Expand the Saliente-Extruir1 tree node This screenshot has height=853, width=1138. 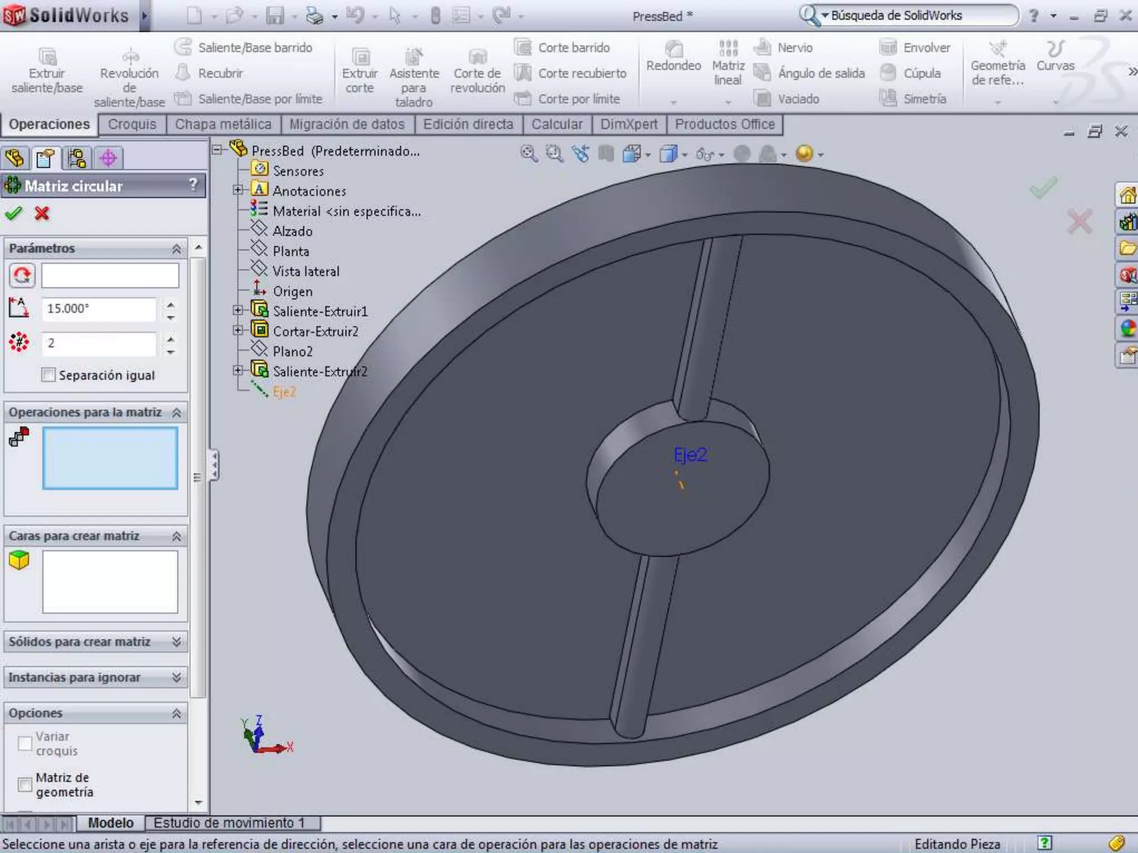tap(238, 310)
